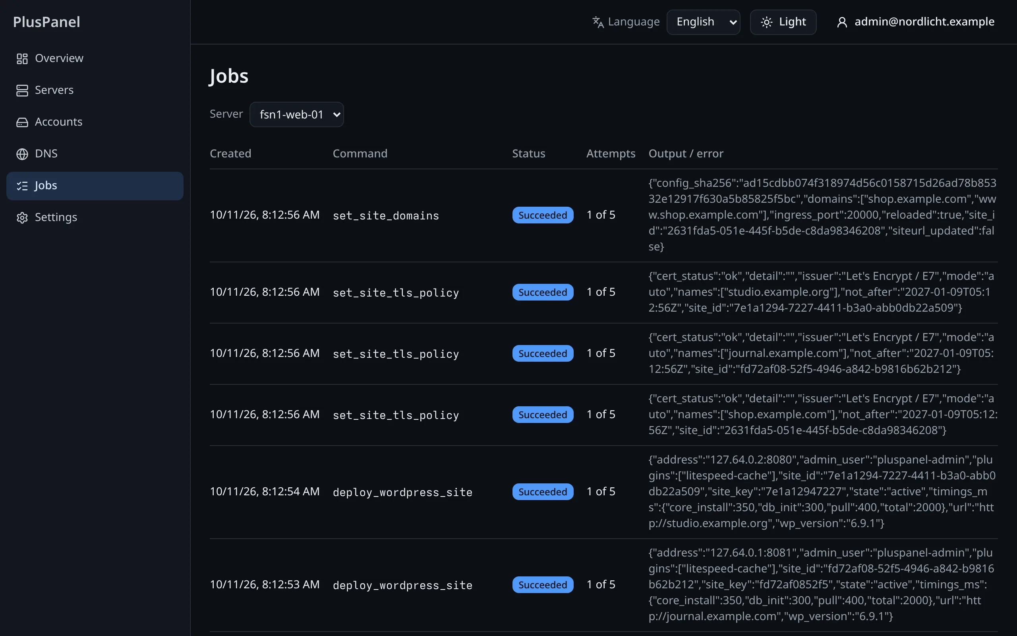This screenshot has width=1017, height=636.
Task: Click the Overview dashboard icon
Action: pyautogui.click(x=22, y=58)
